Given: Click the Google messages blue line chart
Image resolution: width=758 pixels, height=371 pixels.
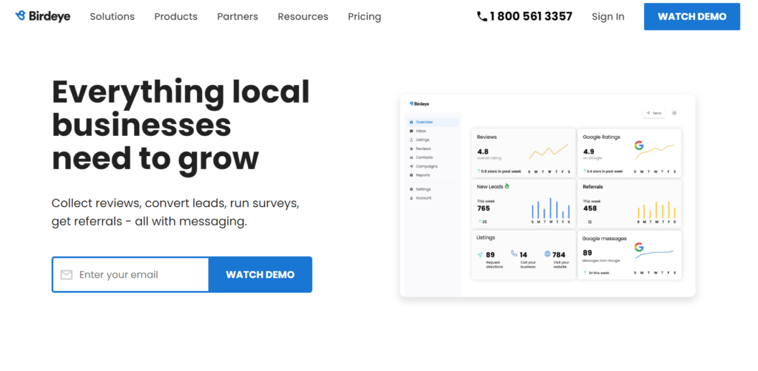Looking at the screenshot, I should [x=654, y=253].
